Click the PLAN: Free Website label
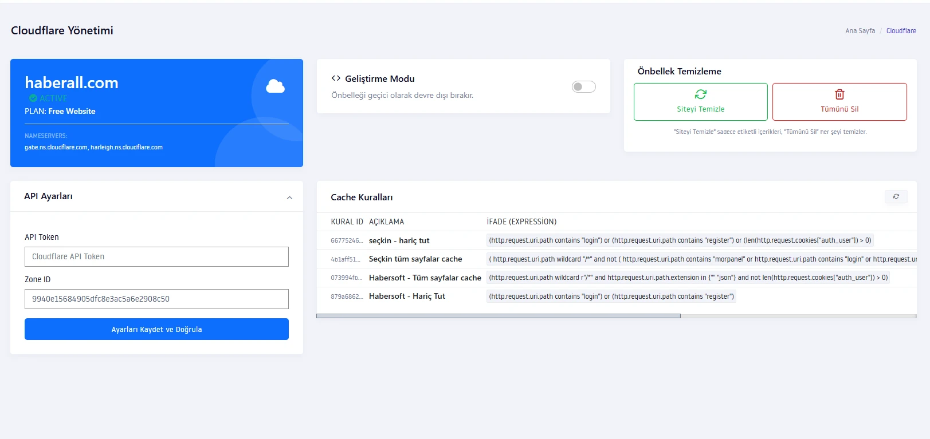This screenshot has width=930, height=439. point(60,111)
